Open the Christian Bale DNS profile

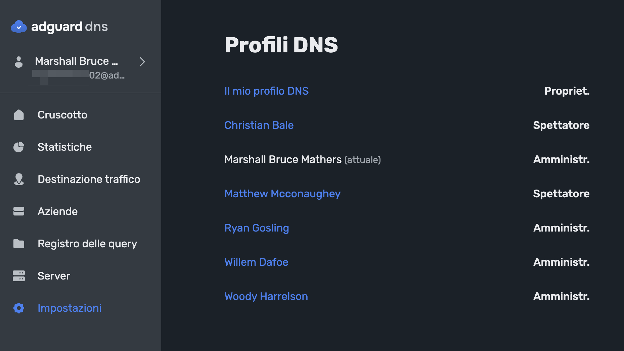coord(259,125)
